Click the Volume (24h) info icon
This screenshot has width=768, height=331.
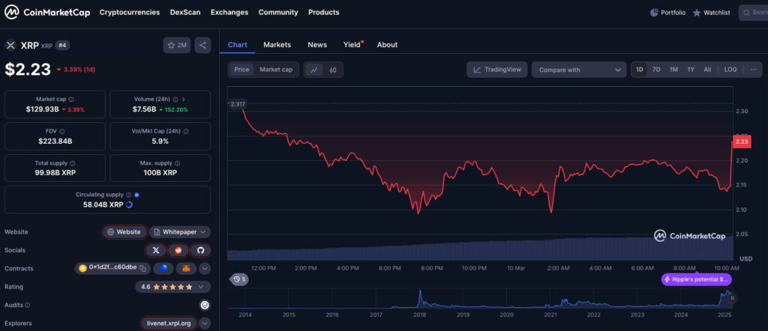(x=175, y=100)
